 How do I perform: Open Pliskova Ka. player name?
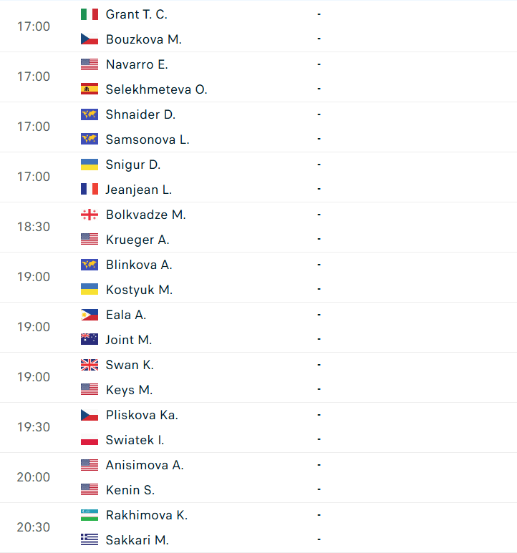point(142,415)
